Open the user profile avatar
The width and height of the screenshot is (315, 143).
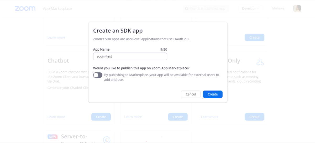297,8
